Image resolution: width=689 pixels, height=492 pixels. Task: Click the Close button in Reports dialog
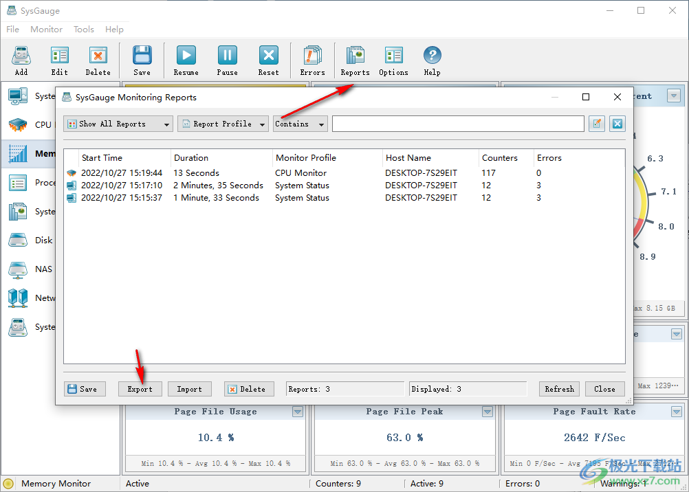point(604,389)
